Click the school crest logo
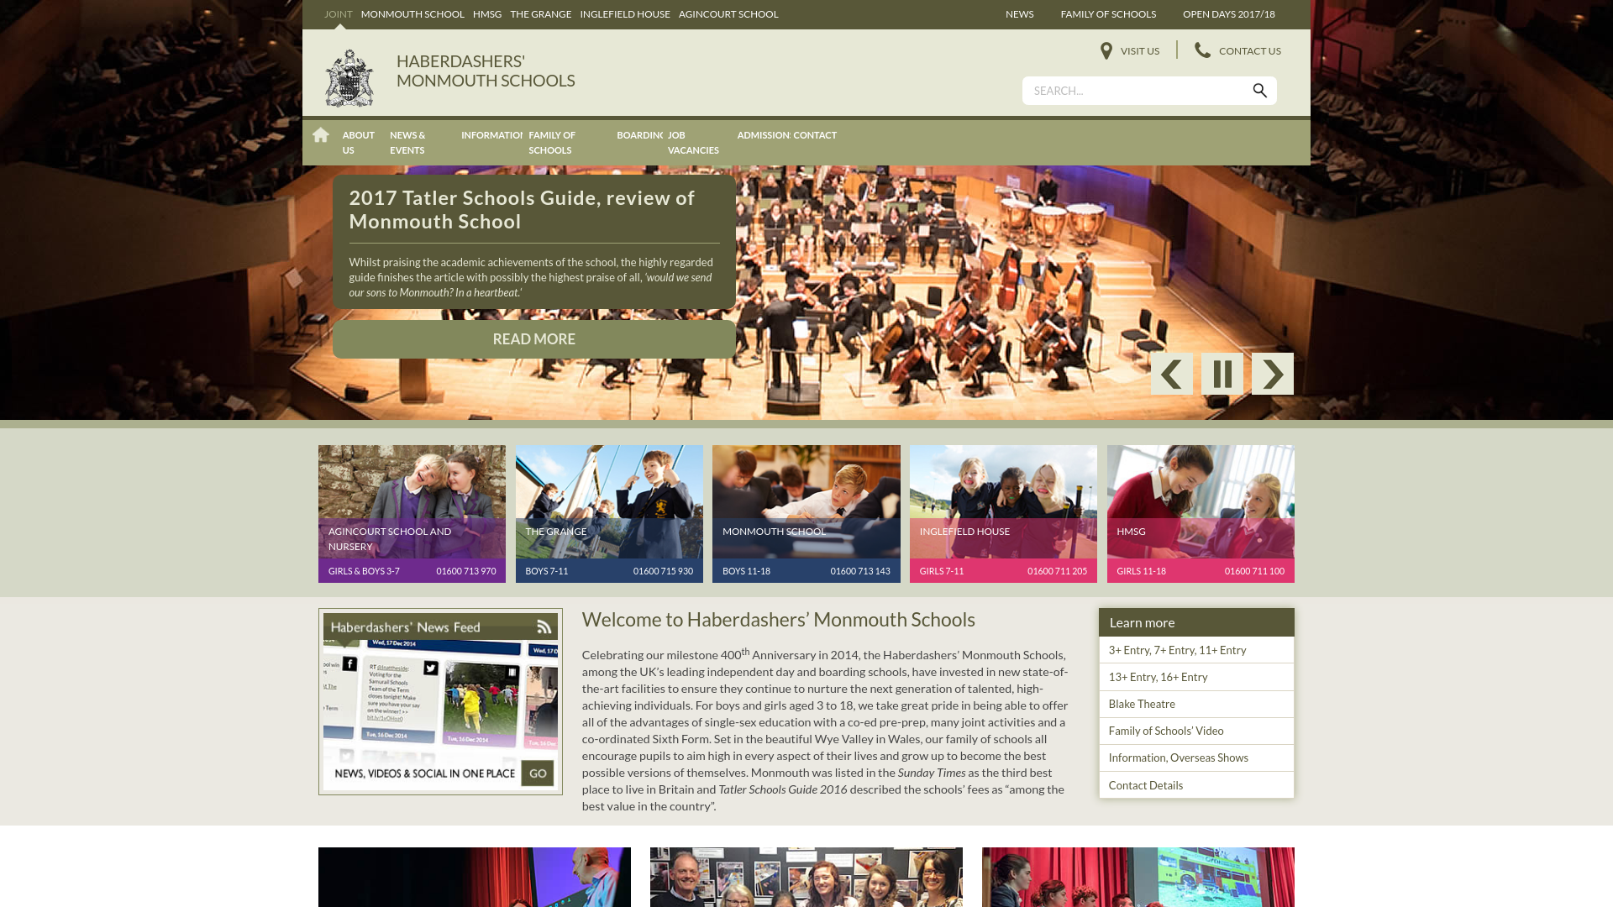 349,78
